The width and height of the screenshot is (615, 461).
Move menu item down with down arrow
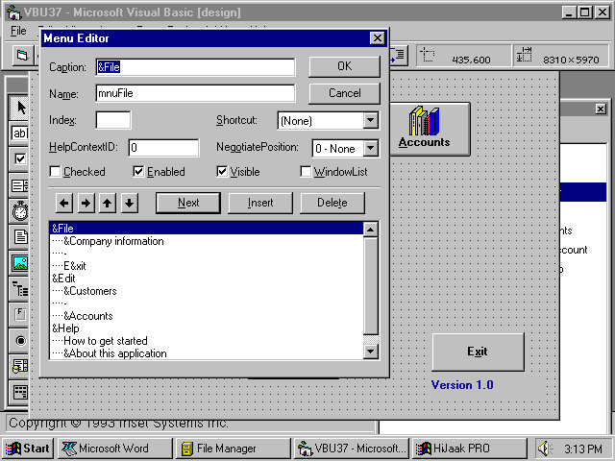tap(129, 203)
